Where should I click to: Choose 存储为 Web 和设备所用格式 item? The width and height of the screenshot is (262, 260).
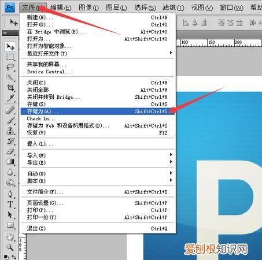[98, 126]
